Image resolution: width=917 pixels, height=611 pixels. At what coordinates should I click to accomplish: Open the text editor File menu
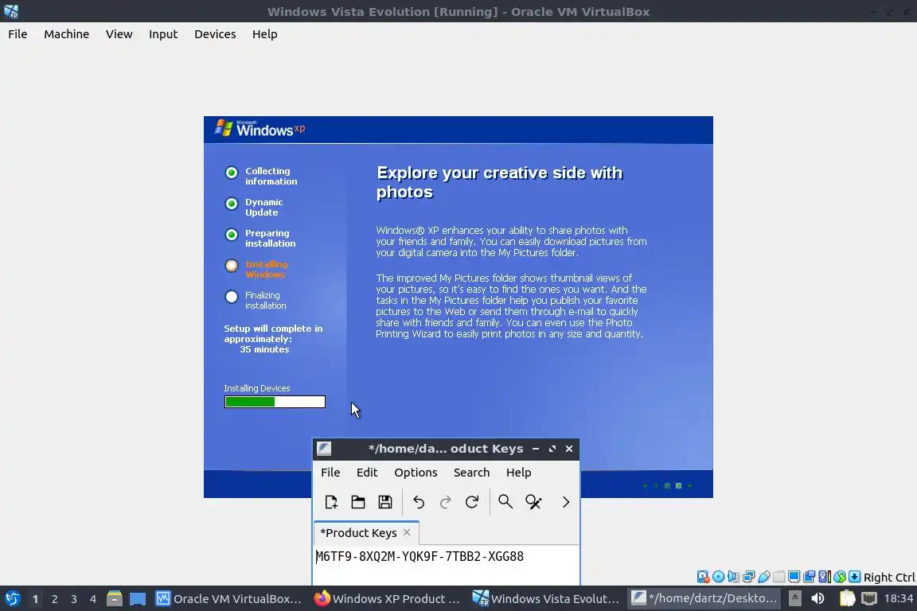(x=330, y=473)
